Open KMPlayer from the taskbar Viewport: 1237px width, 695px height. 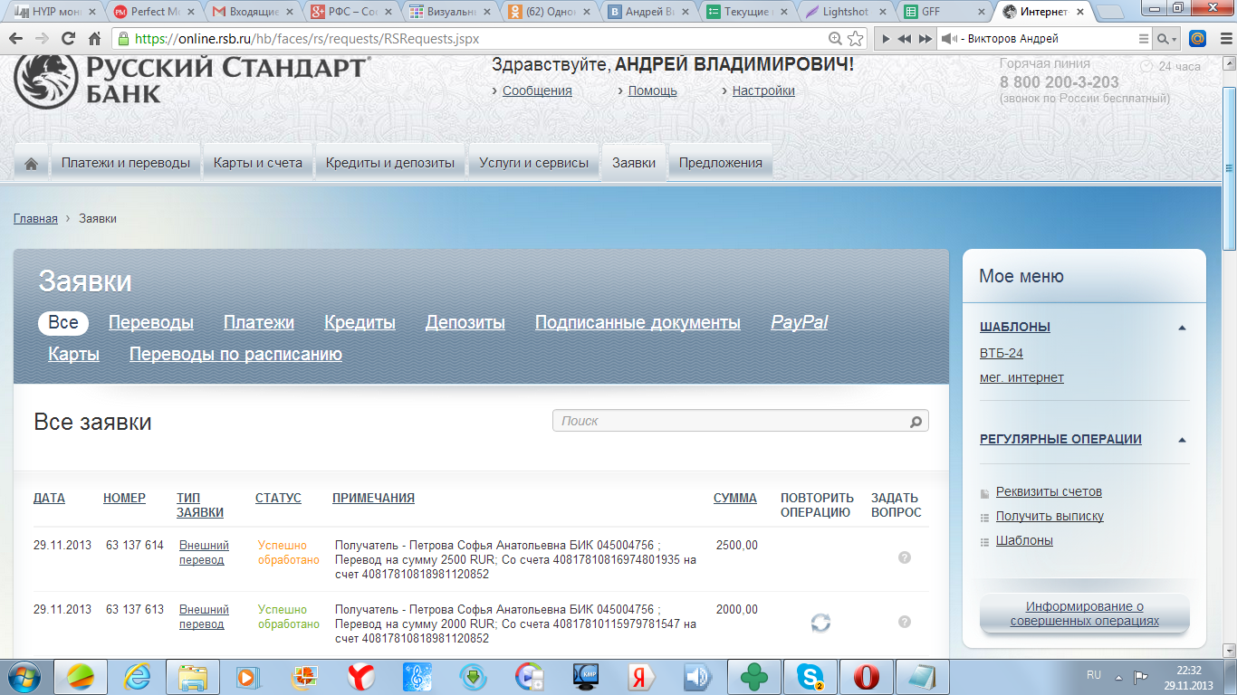(586, 677)
